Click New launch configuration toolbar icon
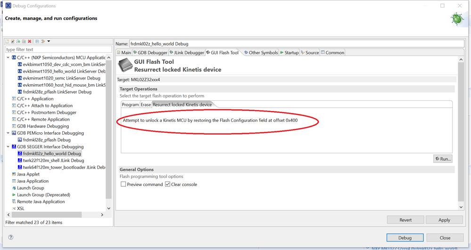This screenshot has height=250, width=471. coord(7,41)
